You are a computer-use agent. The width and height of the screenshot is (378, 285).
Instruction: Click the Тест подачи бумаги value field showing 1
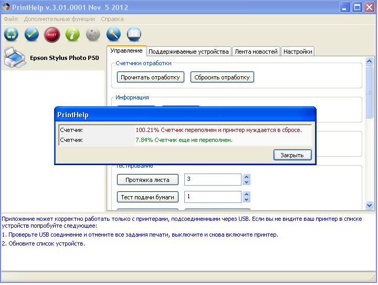(213, 197)
